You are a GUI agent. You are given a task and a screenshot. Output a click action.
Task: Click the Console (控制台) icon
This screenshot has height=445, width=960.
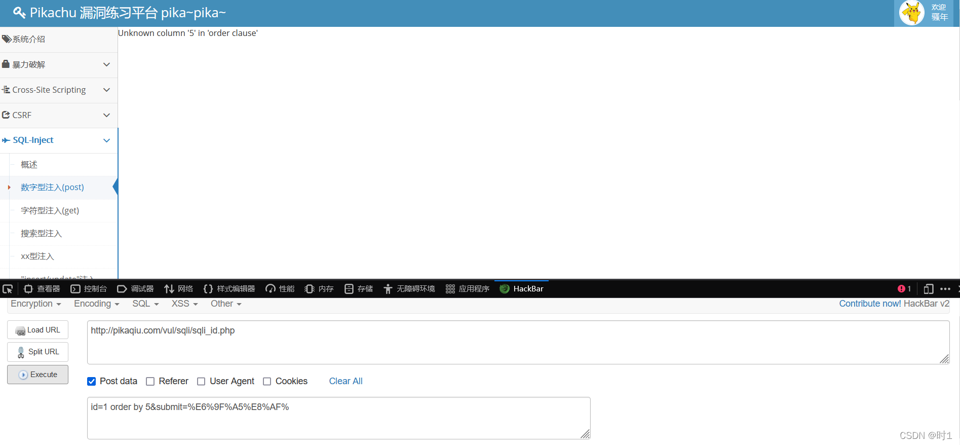click(75, 289)
